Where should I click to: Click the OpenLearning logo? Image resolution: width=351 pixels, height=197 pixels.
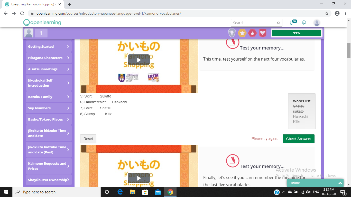click(42, 23)
